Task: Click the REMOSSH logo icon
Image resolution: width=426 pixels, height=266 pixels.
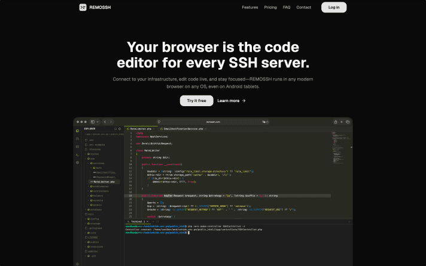Action: [83, 7]
